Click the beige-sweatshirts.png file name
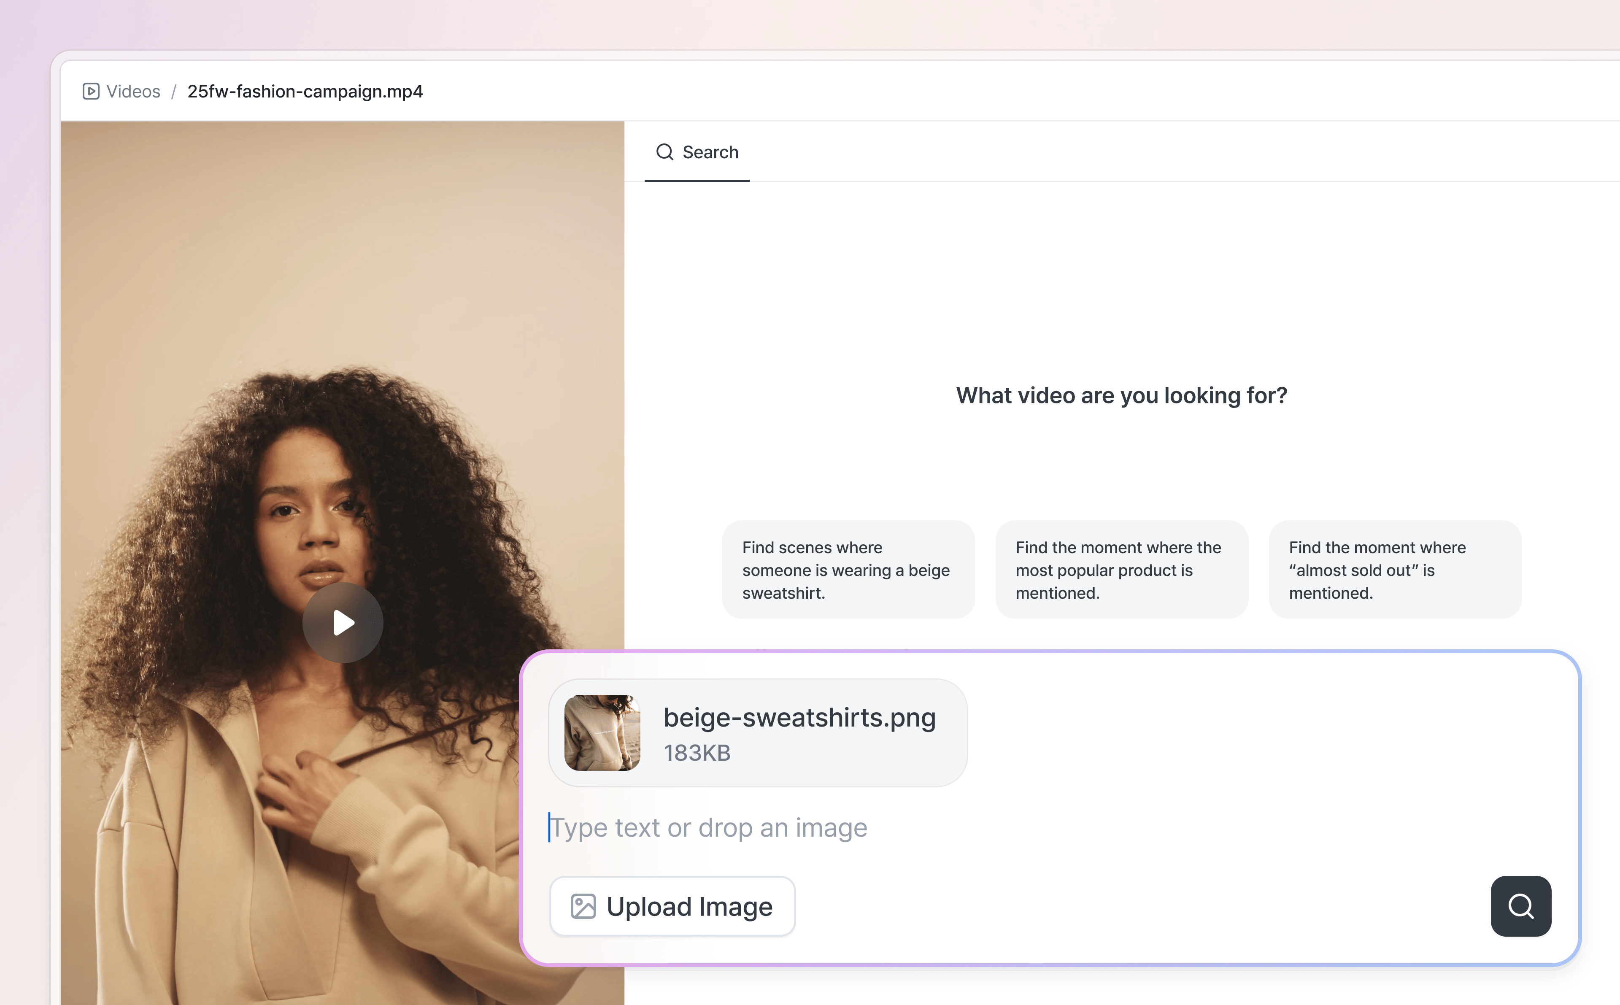The height and width of the screenshot is (1005, 1620). (799, 718)
